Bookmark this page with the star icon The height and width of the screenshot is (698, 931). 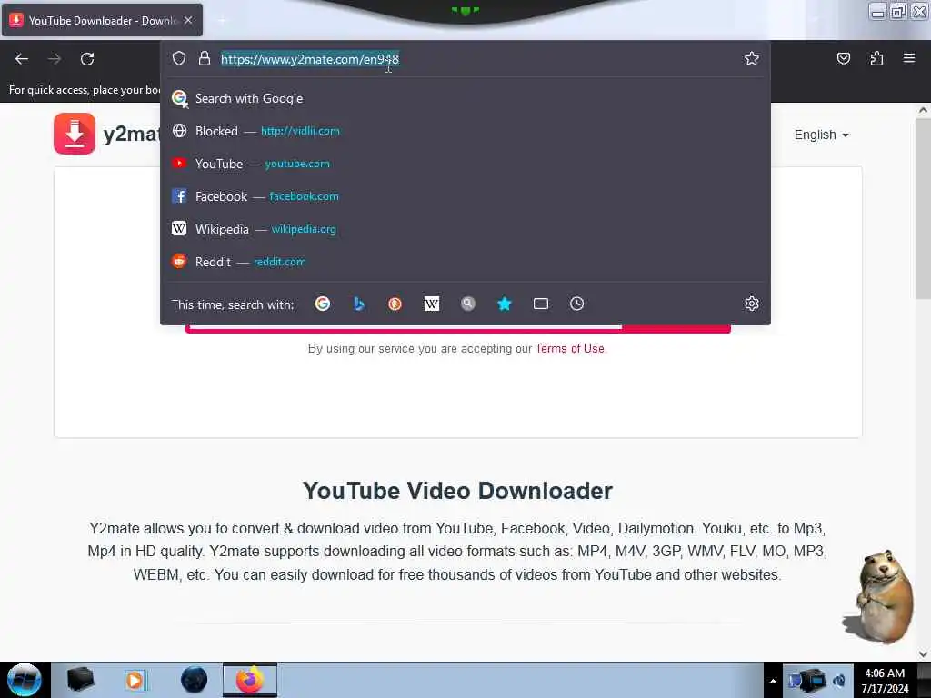752,58
